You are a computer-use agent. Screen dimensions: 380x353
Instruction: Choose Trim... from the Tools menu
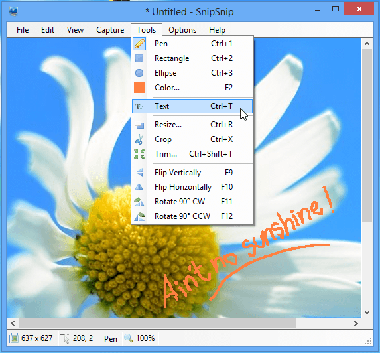pyautogui.click(x=192, y=154)
